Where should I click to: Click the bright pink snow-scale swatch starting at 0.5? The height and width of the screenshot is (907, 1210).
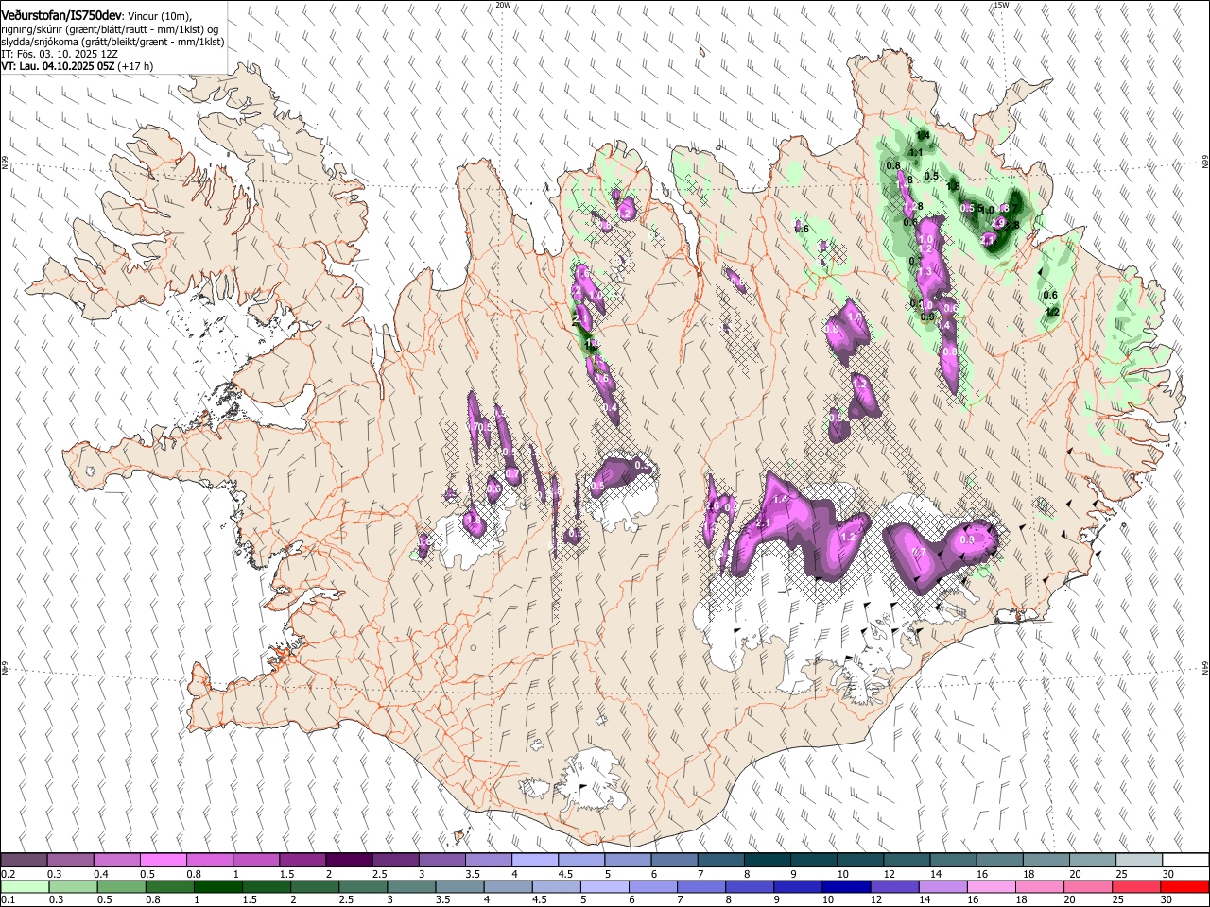[163, 861]
